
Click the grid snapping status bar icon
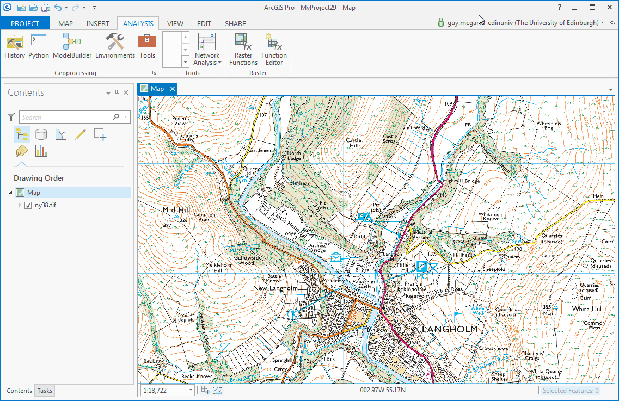tap(205, 390)
